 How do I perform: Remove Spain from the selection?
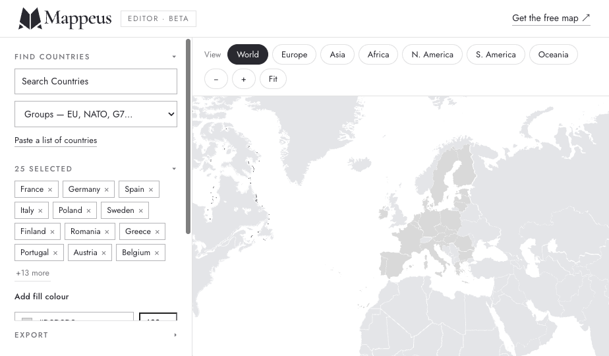click(151, 190)
